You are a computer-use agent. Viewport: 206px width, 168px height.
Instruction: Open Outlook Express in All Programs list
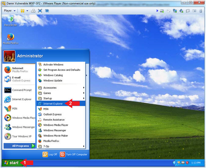click(x=61, y=114)
